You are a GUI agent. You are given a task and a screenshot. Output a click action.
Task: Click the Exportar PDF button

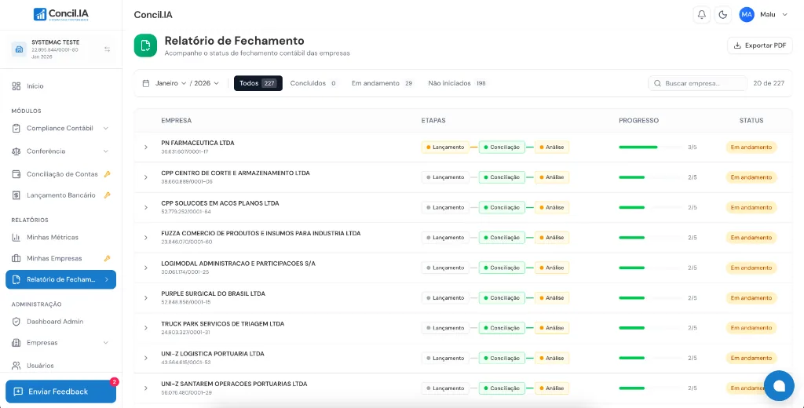pyautogui.click(x=760, y=46)
